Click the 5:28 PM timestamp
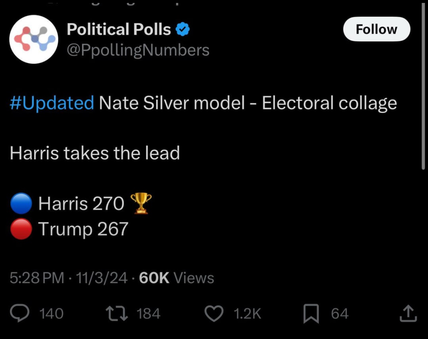This screenshot has height=339, width=428. (37, 278)
